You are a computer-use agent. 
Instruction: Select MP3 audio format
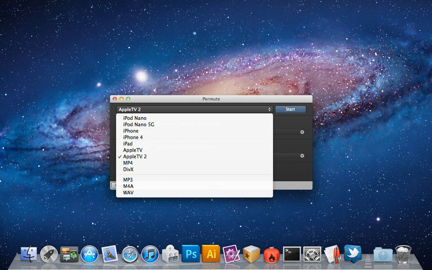tap(194, 180)
